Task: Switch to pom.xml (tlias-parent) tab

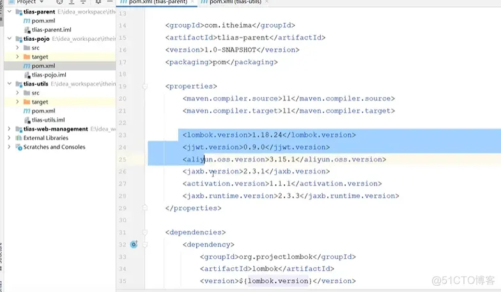Action: [158, 2]
